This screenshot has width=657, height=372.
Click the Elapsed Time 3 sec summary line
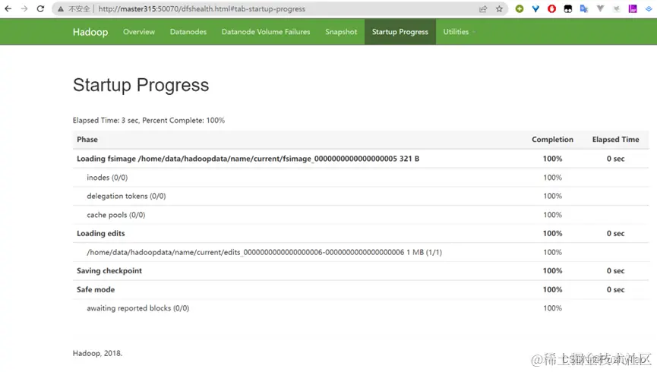pos(149,120)
